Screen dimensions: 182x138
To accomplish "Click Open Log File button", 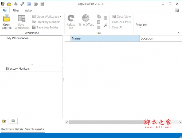I will pos(7,22).
